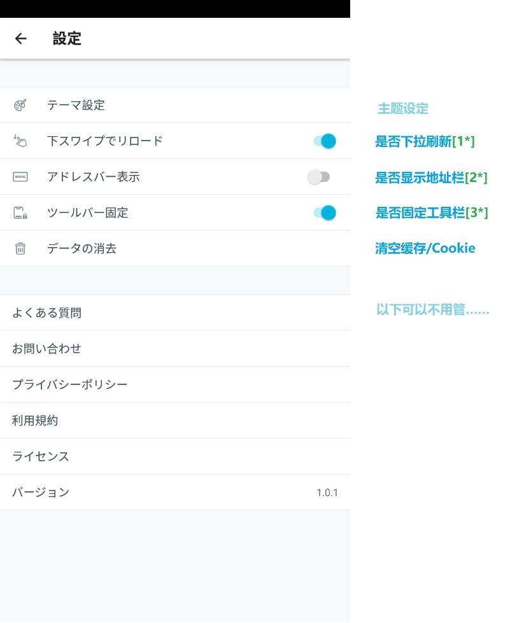Open お問い合わせ contact page
The height and width of the screenshot is (623, 510).
click(46, 349)
